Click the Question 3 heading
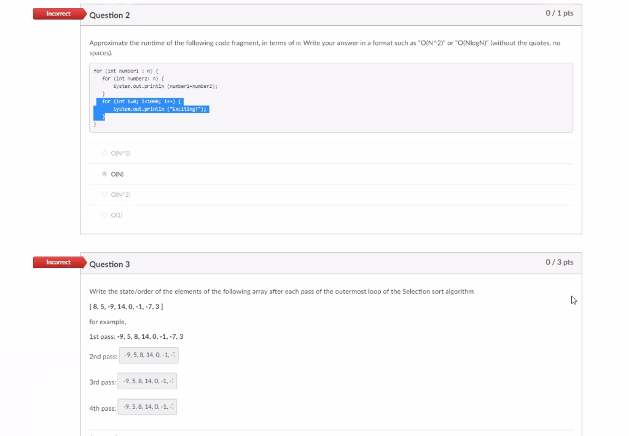 tap(109, 264)
